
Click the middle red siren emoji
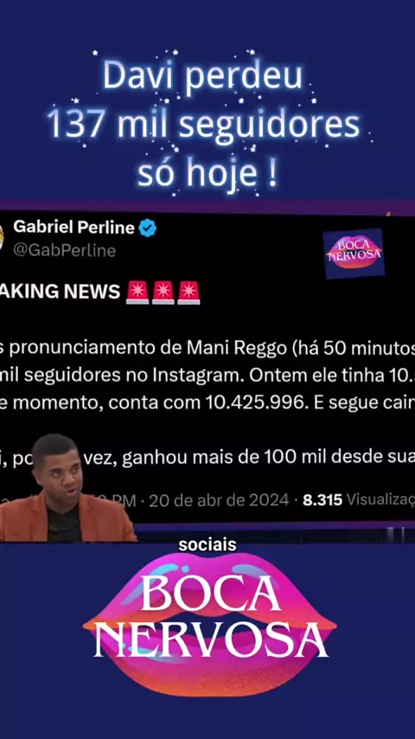click(x=163, y=292)
